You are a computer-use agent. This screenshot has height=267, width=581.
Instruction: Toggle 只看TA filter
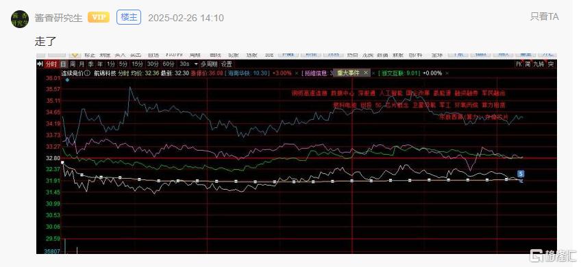[544, 16]
